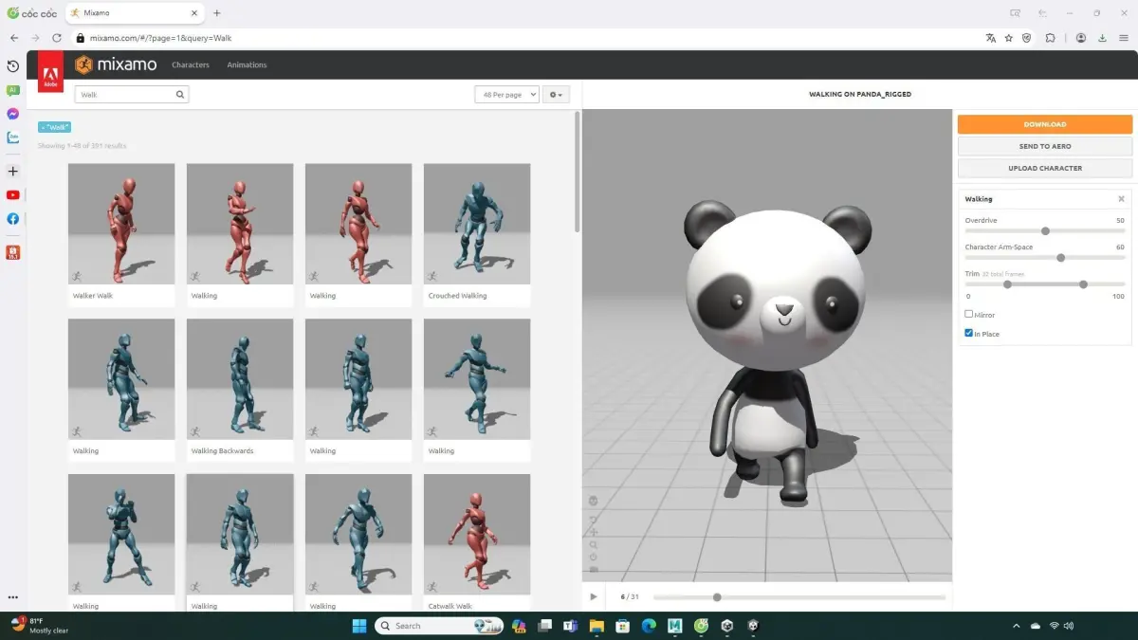Click the Adobe logo icon

(x=50, y=72)
